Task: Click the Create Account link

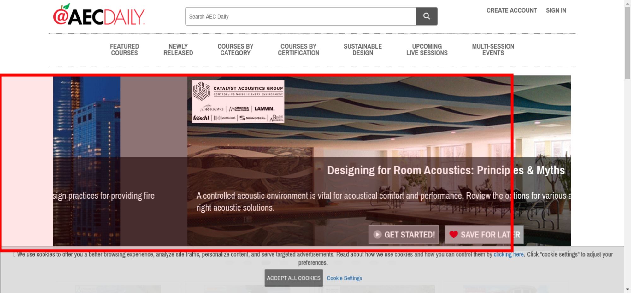Action: (x=511, y=10)
